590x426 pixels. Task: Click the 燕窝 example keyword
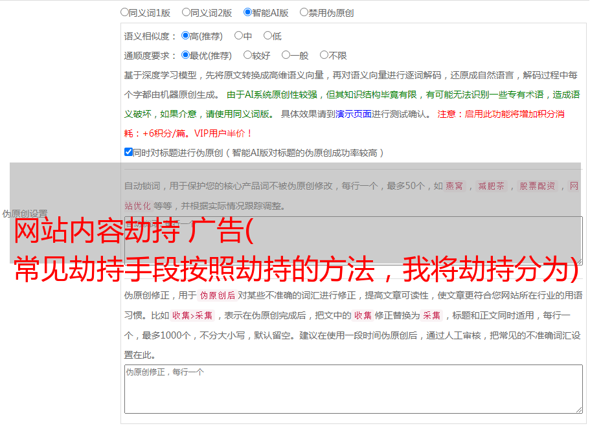pos(454,186)
